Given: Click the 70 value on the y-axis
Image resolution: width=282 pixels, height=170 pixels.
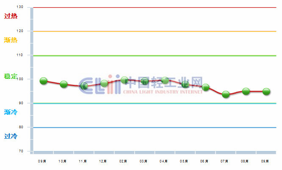Looking at the screenshot, I should (x=22, y=151).
